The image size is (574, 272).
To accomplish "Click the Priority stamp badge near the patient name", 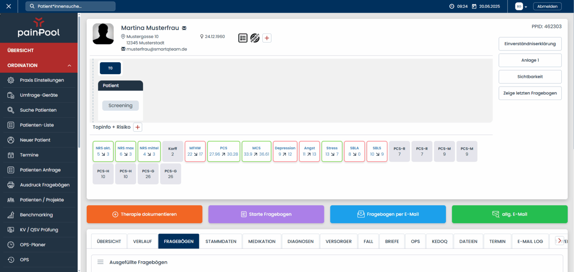I will point(255,38).
